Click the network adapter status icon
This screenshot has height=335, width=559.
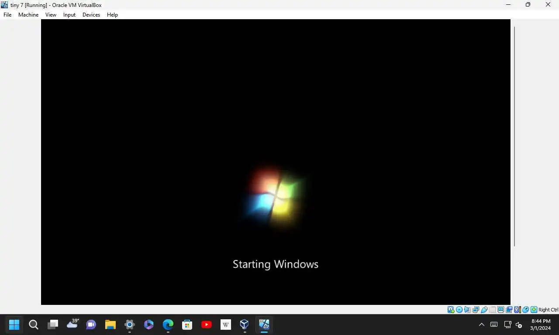[x=476, y=310]
